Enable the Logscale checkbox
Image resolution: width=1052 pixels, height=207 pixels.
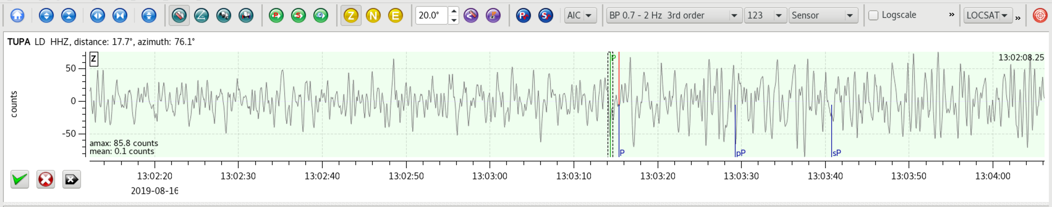tap(873, 15)
